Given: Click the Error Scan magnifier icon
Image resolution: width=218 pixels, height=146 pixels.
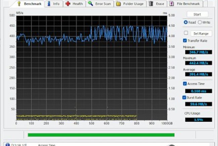Looking at the screenshot, I should tap(91, 4).
